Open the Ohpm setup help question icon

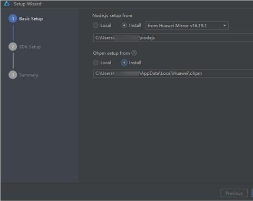pos(134,53)
